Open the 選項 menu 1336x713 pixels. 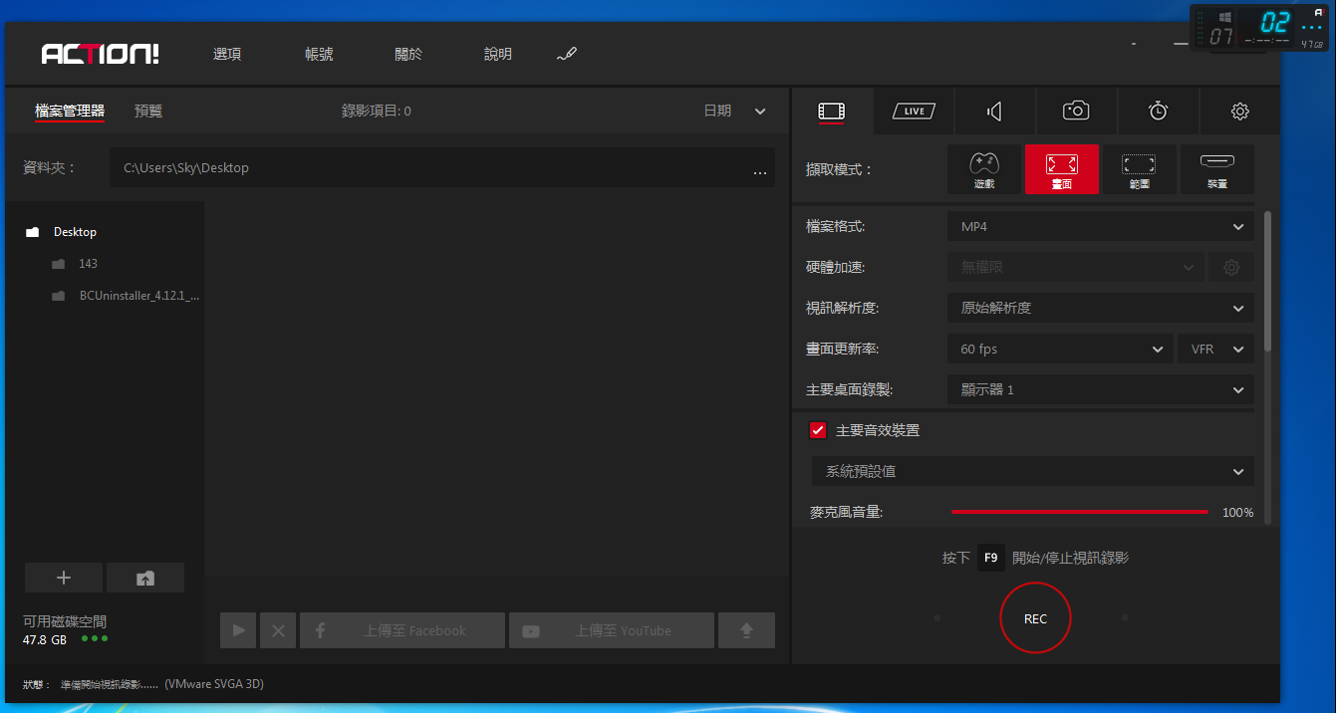(x=227, y=54)
